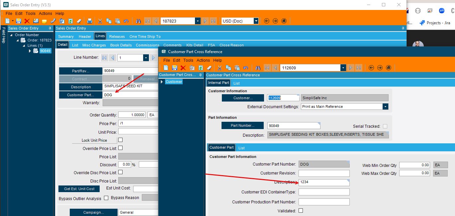Toggle the Lock Unit Price checkbox
The height and width of the screenshot is (216, 455).
[x=121, y=140]
